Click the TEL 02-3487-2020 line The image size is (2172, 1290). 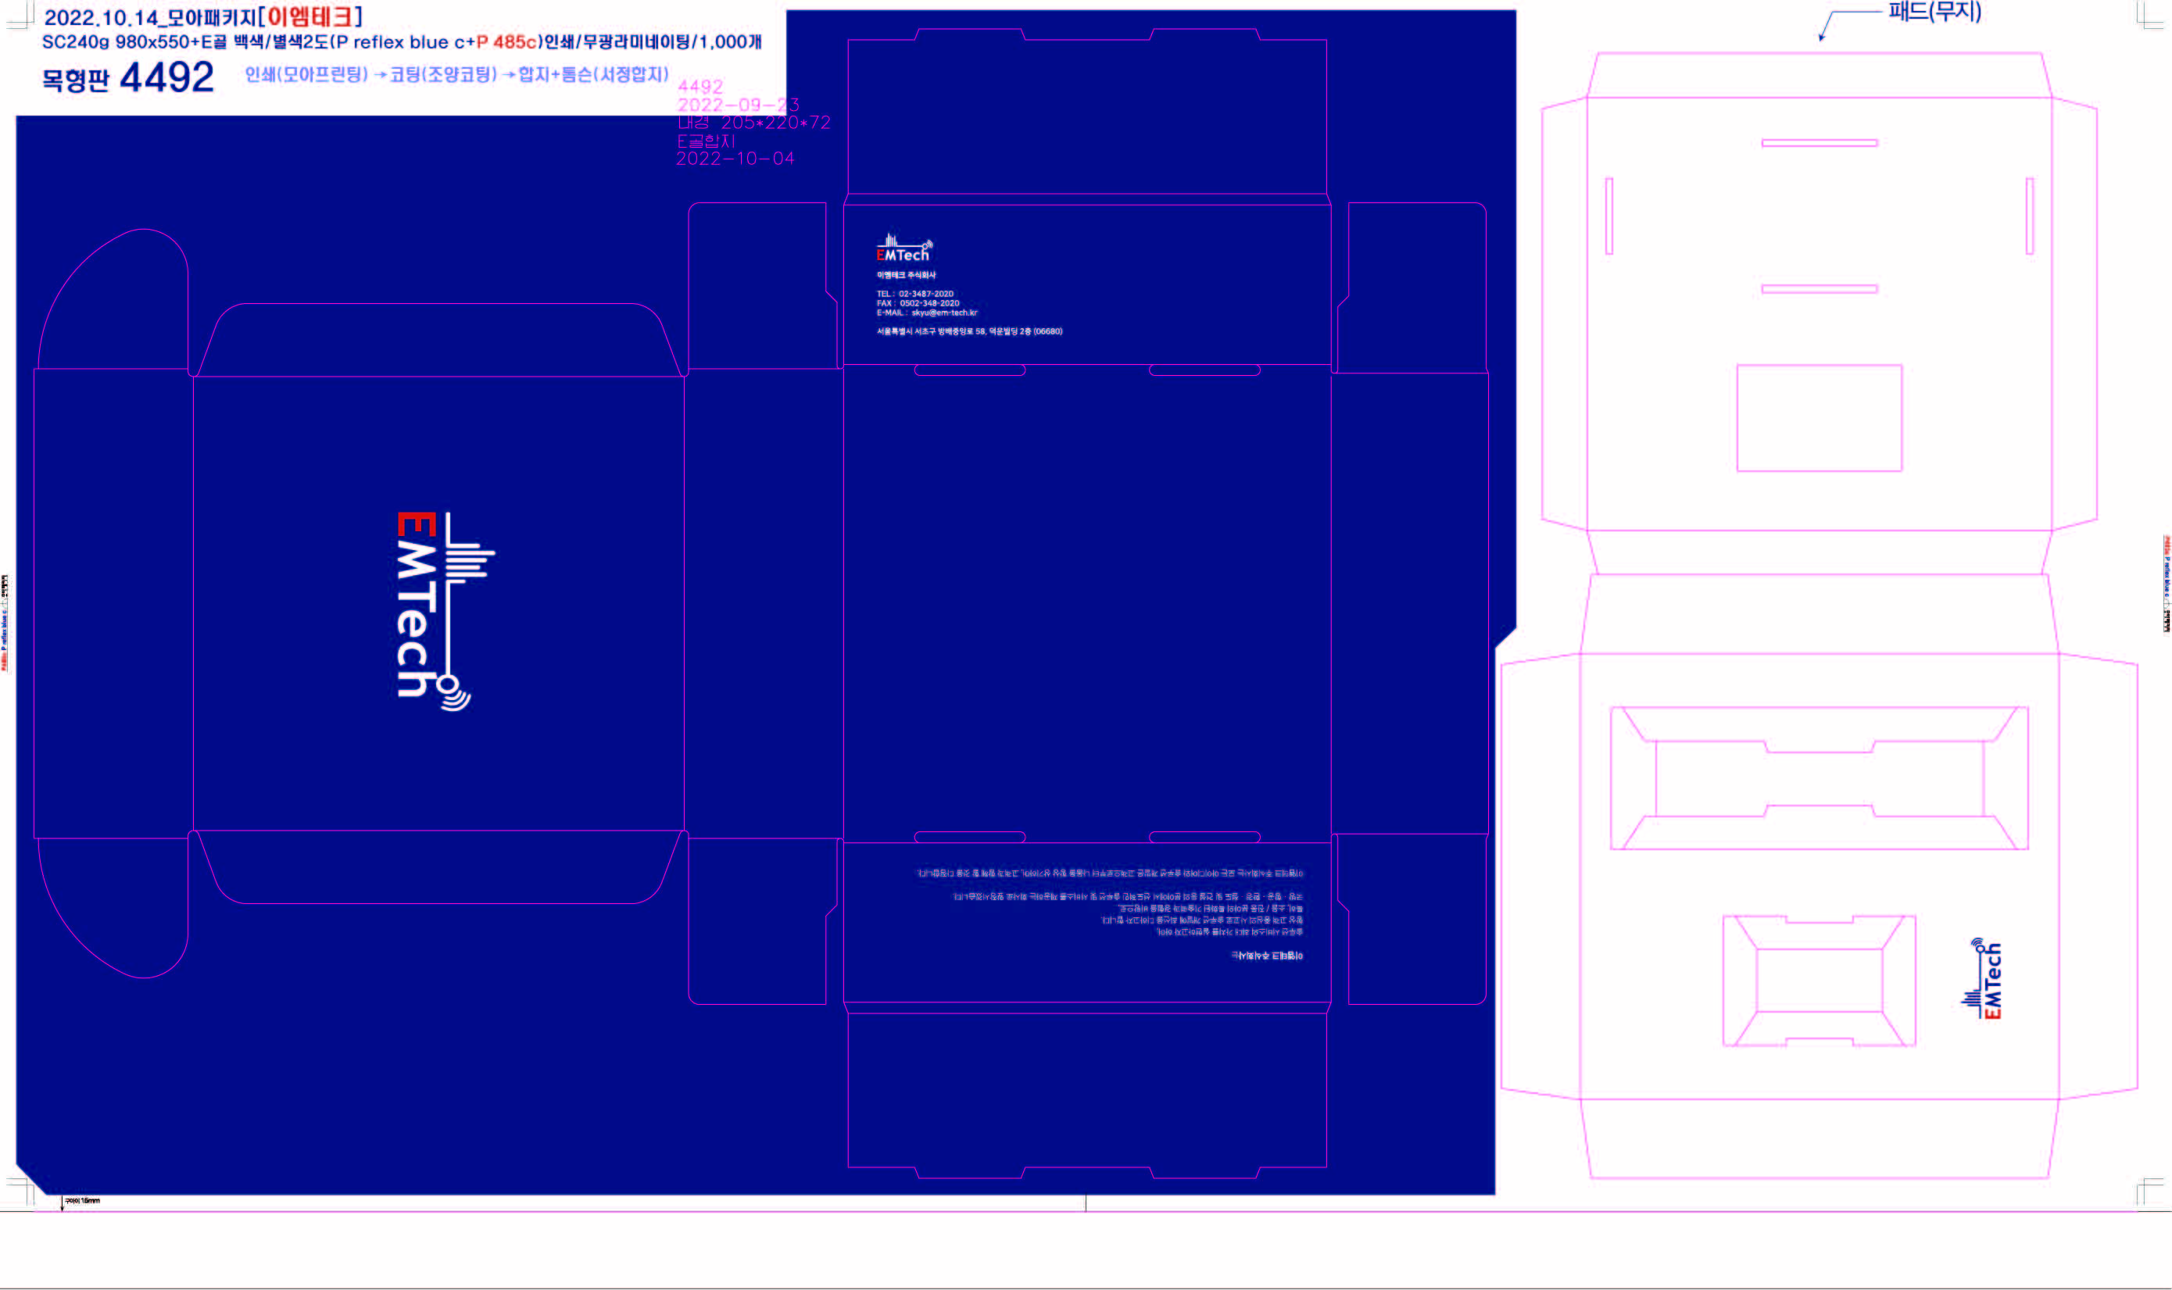point(914,294)
